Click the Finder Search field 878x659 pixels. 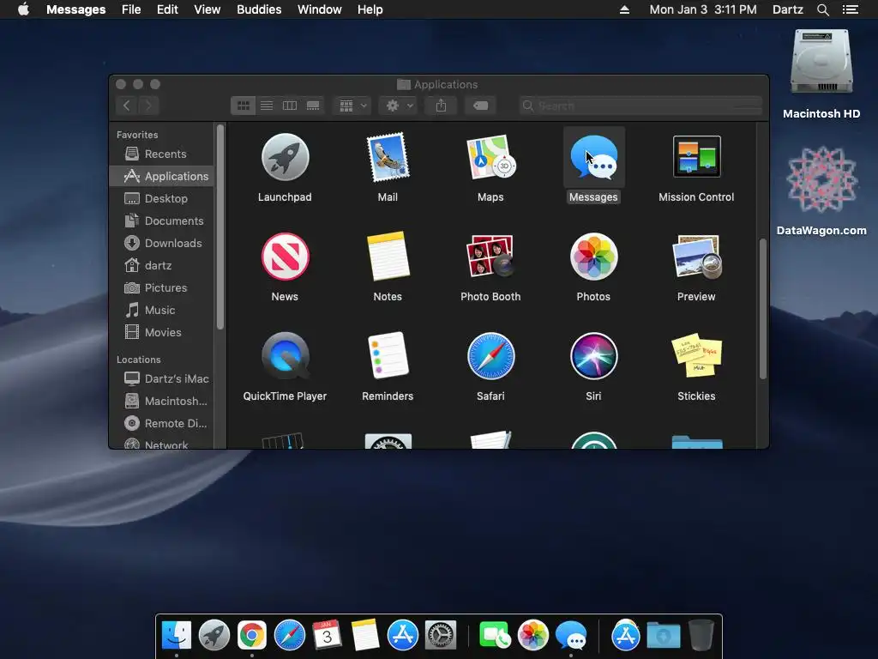tap(640, 106)
